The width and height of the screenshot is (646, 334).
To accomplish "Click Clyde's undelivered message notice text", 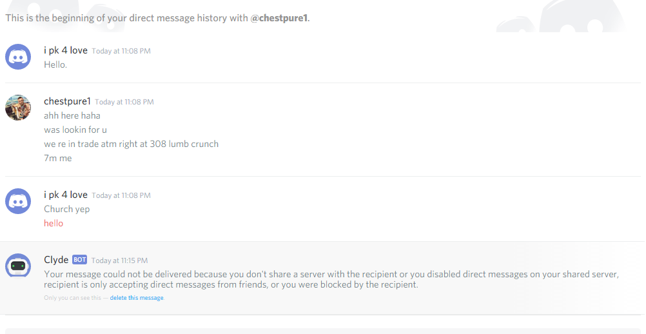I will click(x=322, y=279).
